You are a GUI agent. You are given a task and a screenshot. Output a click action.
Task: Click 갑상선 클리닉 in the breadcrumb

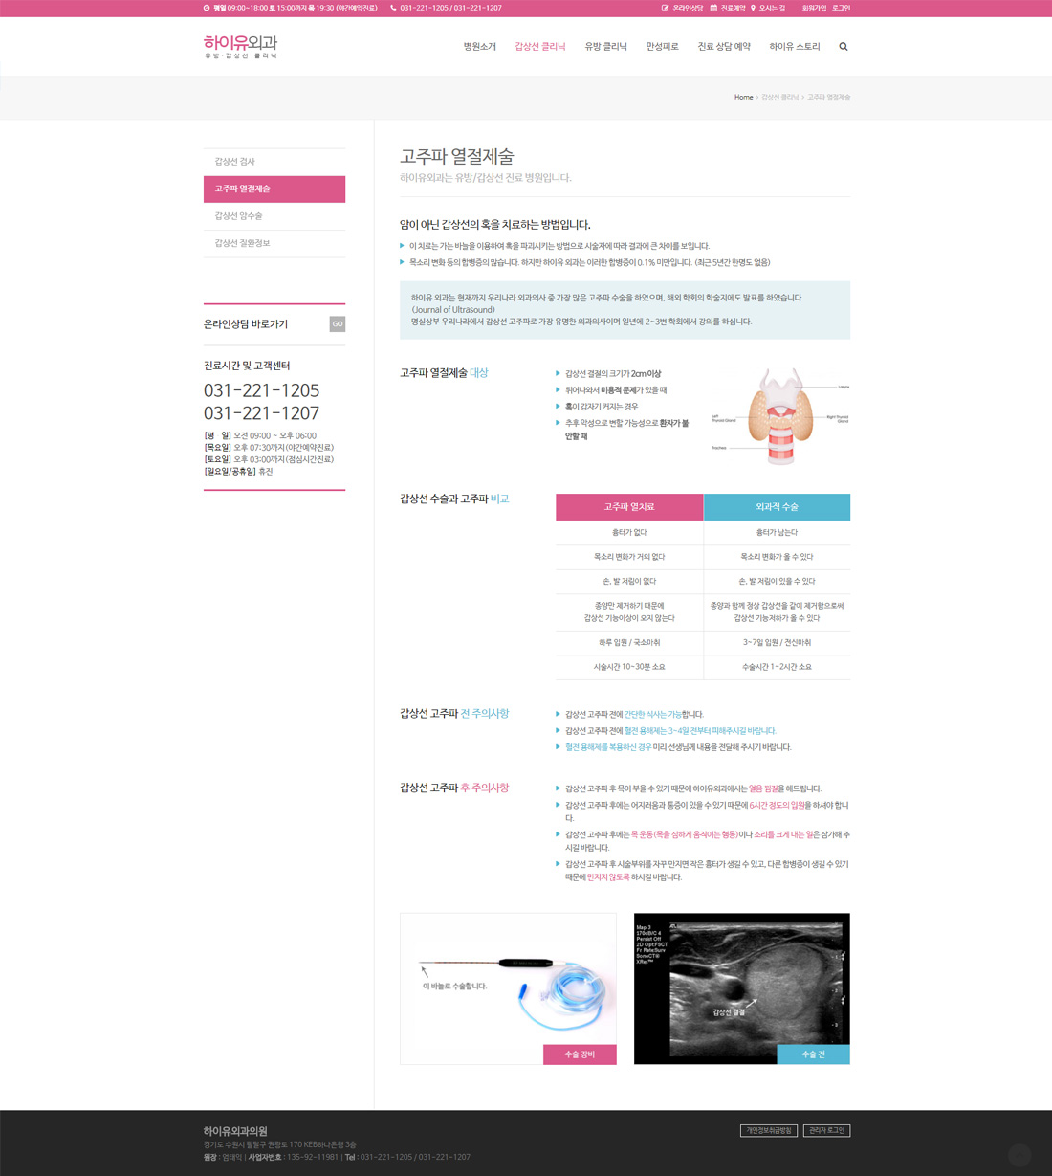779,97
